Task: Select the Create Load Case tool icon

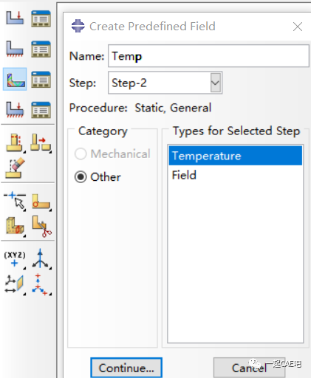Action: (x=15, y=110)
